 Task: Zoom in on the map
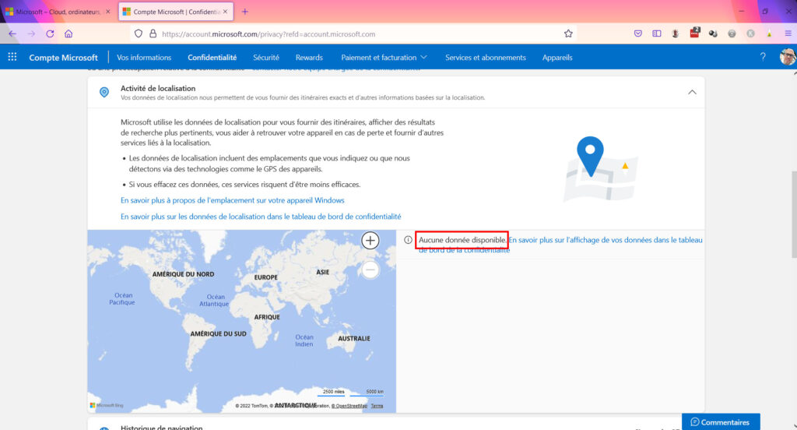(370, 240)
